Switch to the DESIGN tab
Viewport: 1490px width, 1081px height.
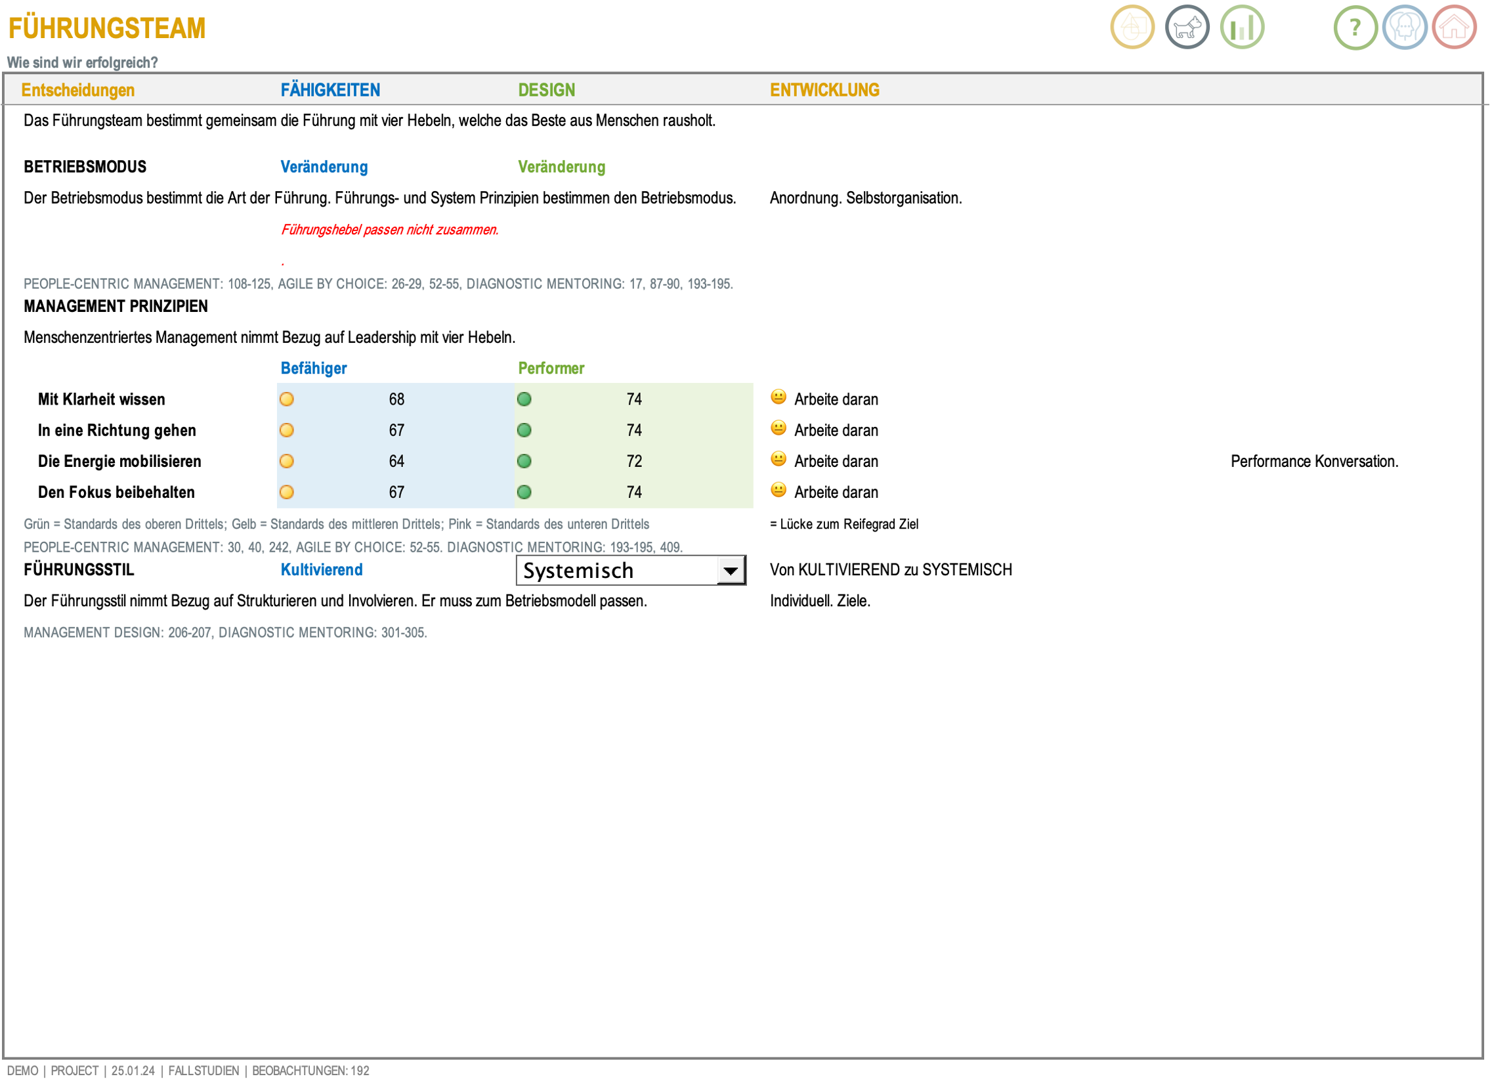coord(547,90)
